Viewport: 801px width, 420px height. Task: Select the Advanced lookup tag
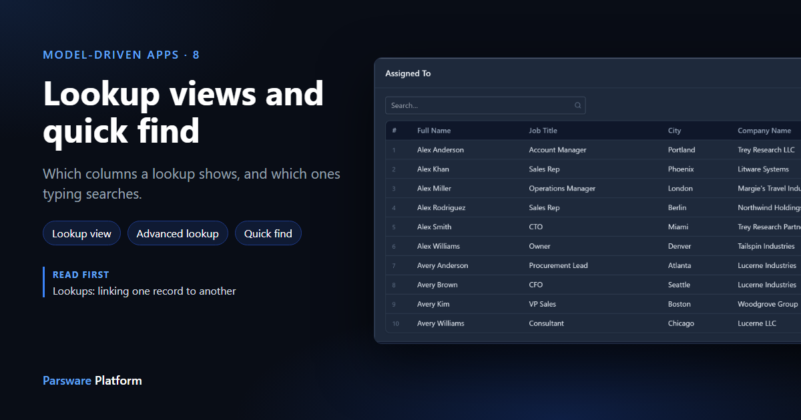coord(178,233)
